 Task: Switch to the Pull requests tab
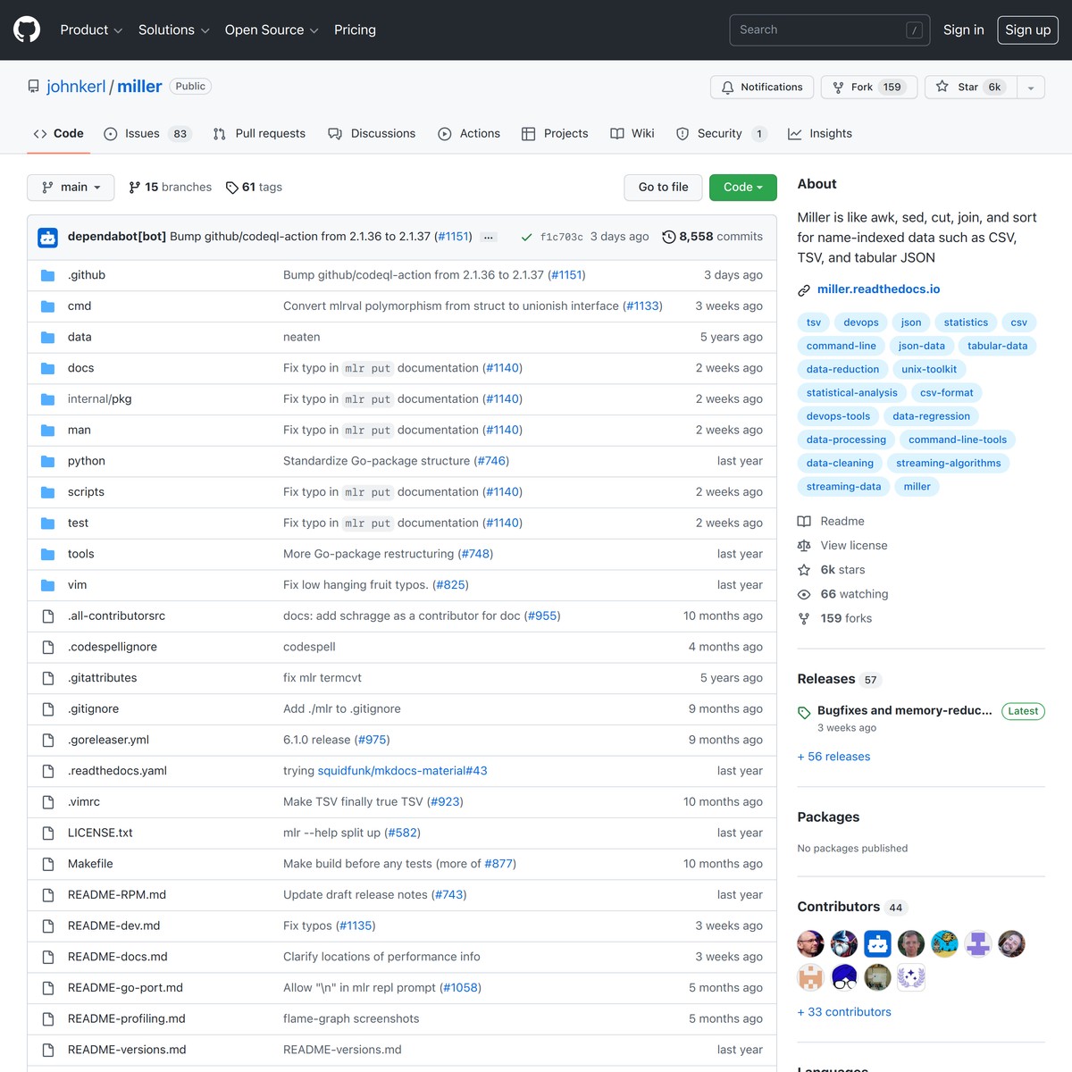[x=259, y=133]
